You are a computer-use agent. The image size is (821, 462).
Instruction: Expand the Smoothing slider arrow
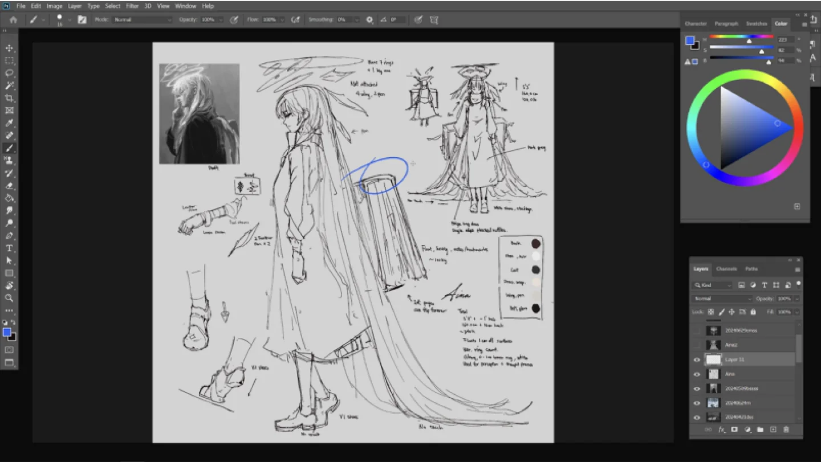click(357, 19)
